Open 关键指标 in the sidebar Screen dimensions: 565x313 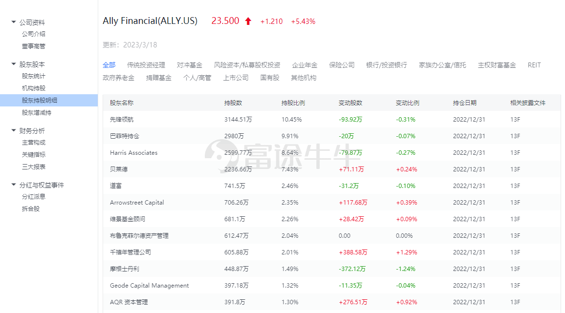[x=34, y=154]
